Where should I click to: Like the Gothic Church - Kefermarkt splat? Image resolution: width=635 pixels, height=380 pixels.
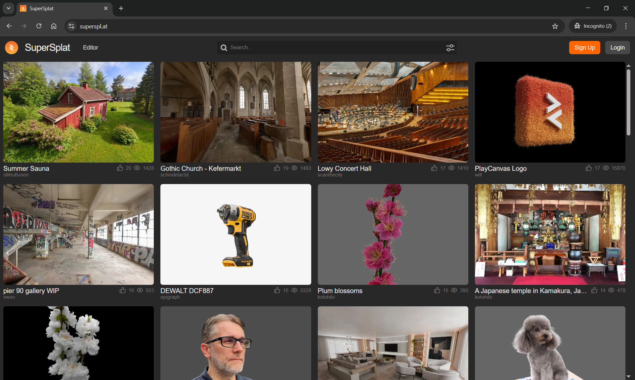[277, 168]
